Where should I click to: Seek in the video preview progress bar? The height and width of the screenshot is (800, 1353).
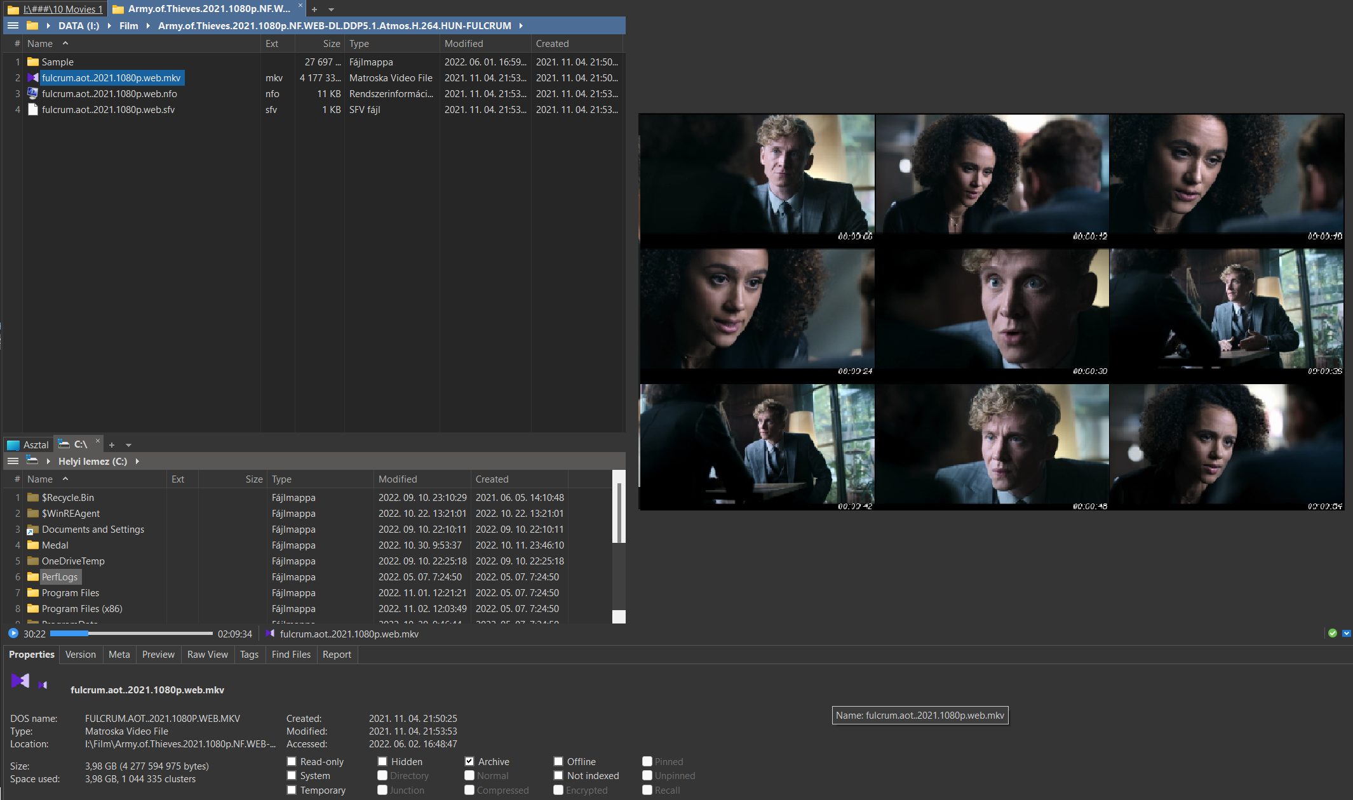pyautogui.click(x=131, y=634)
